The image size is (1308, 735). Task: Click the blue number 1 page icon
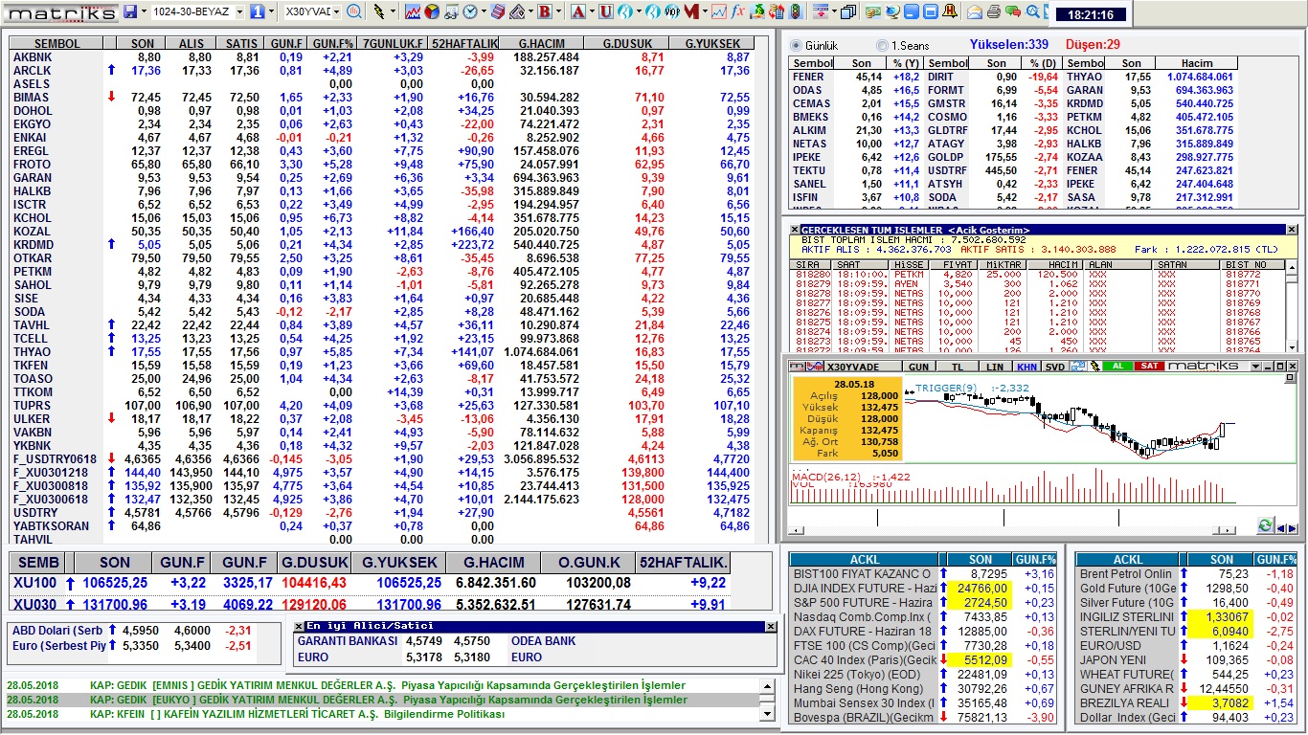pyautogui.click(x=257, y=11)
